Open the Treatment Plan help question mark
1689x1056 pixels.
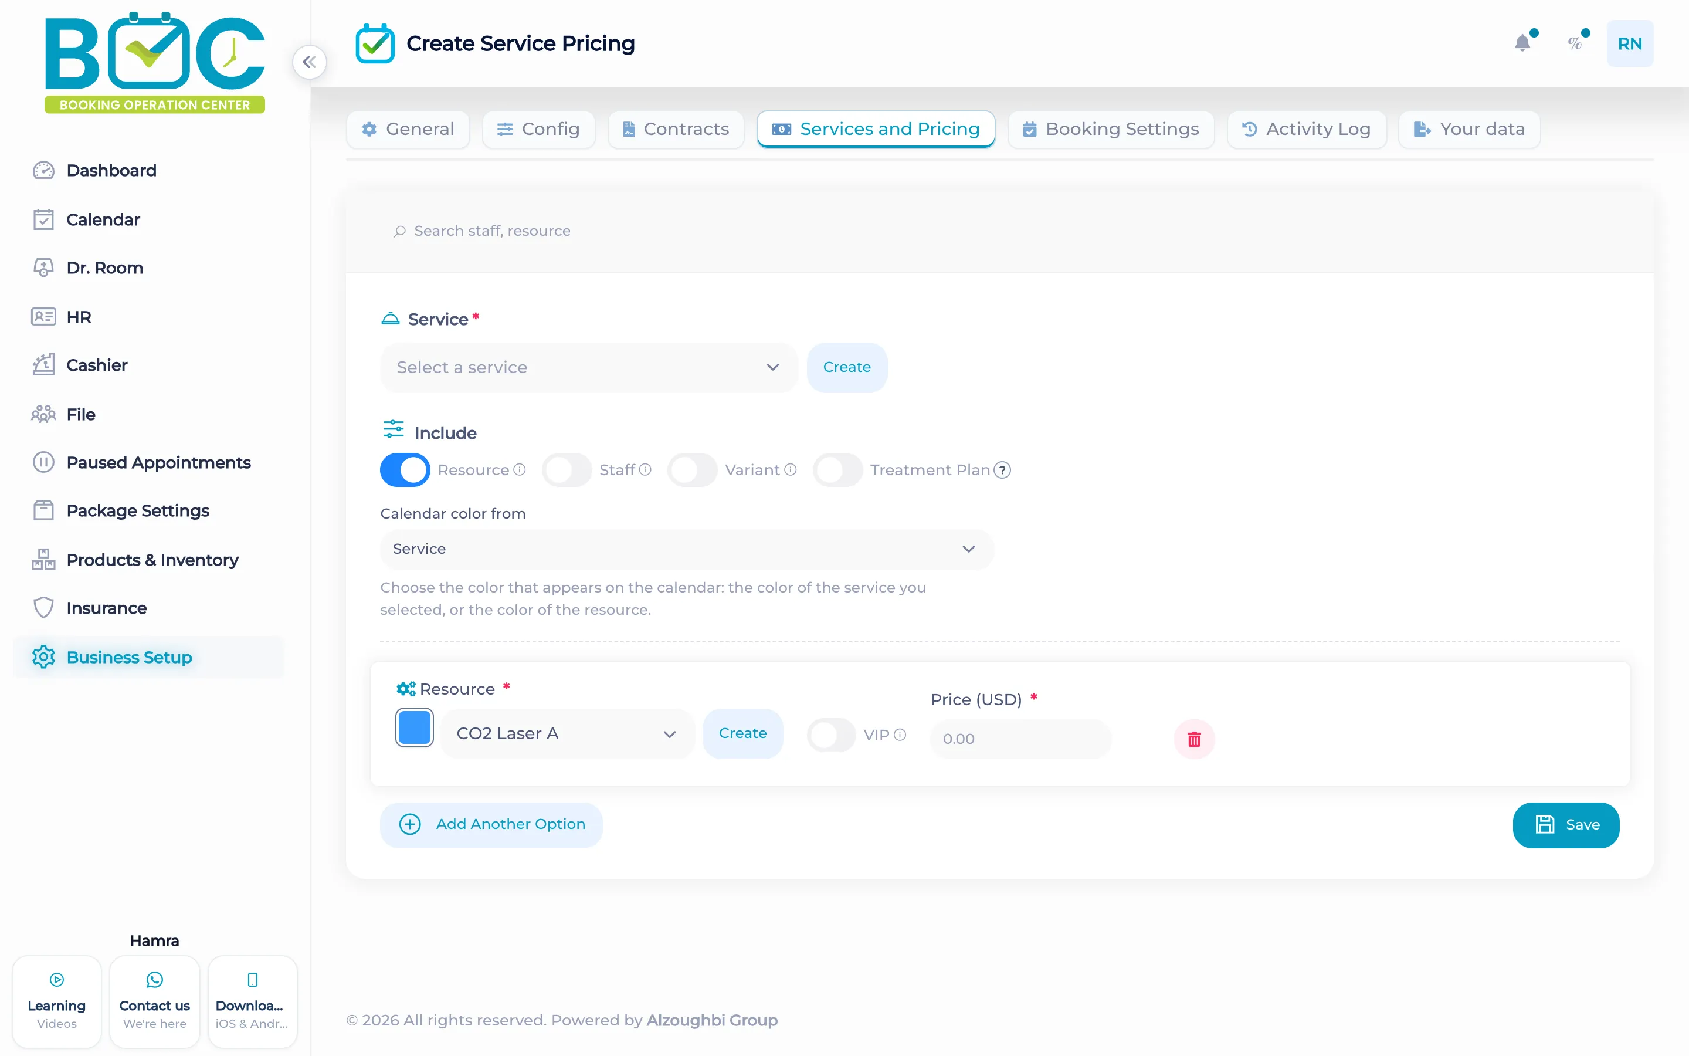1002,470
